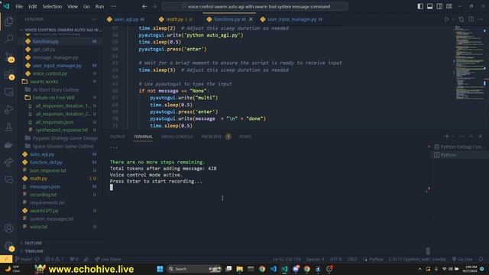Click the open changes editor icon
Viewport: 489px width, 275px height.
[461, 19]
